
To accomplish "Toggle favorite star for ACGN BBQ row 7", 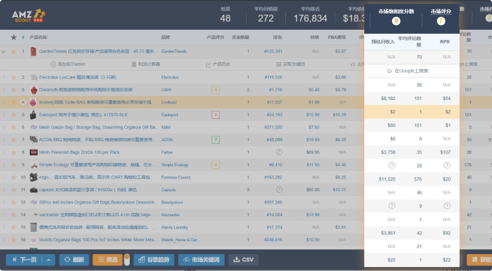I will pyautogui.click(x=14, y=140).
